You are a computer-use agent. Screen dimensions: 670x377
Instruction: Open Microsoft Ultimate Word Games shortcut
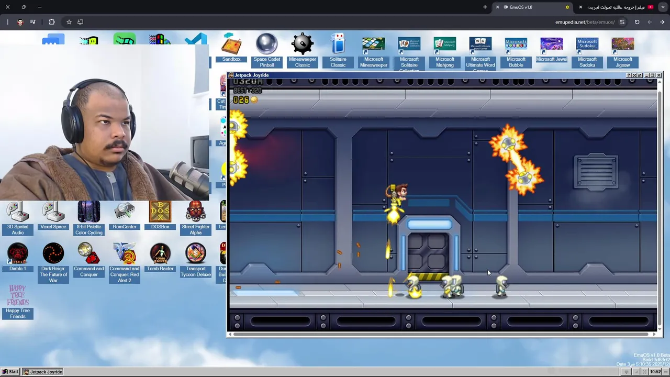481,54
